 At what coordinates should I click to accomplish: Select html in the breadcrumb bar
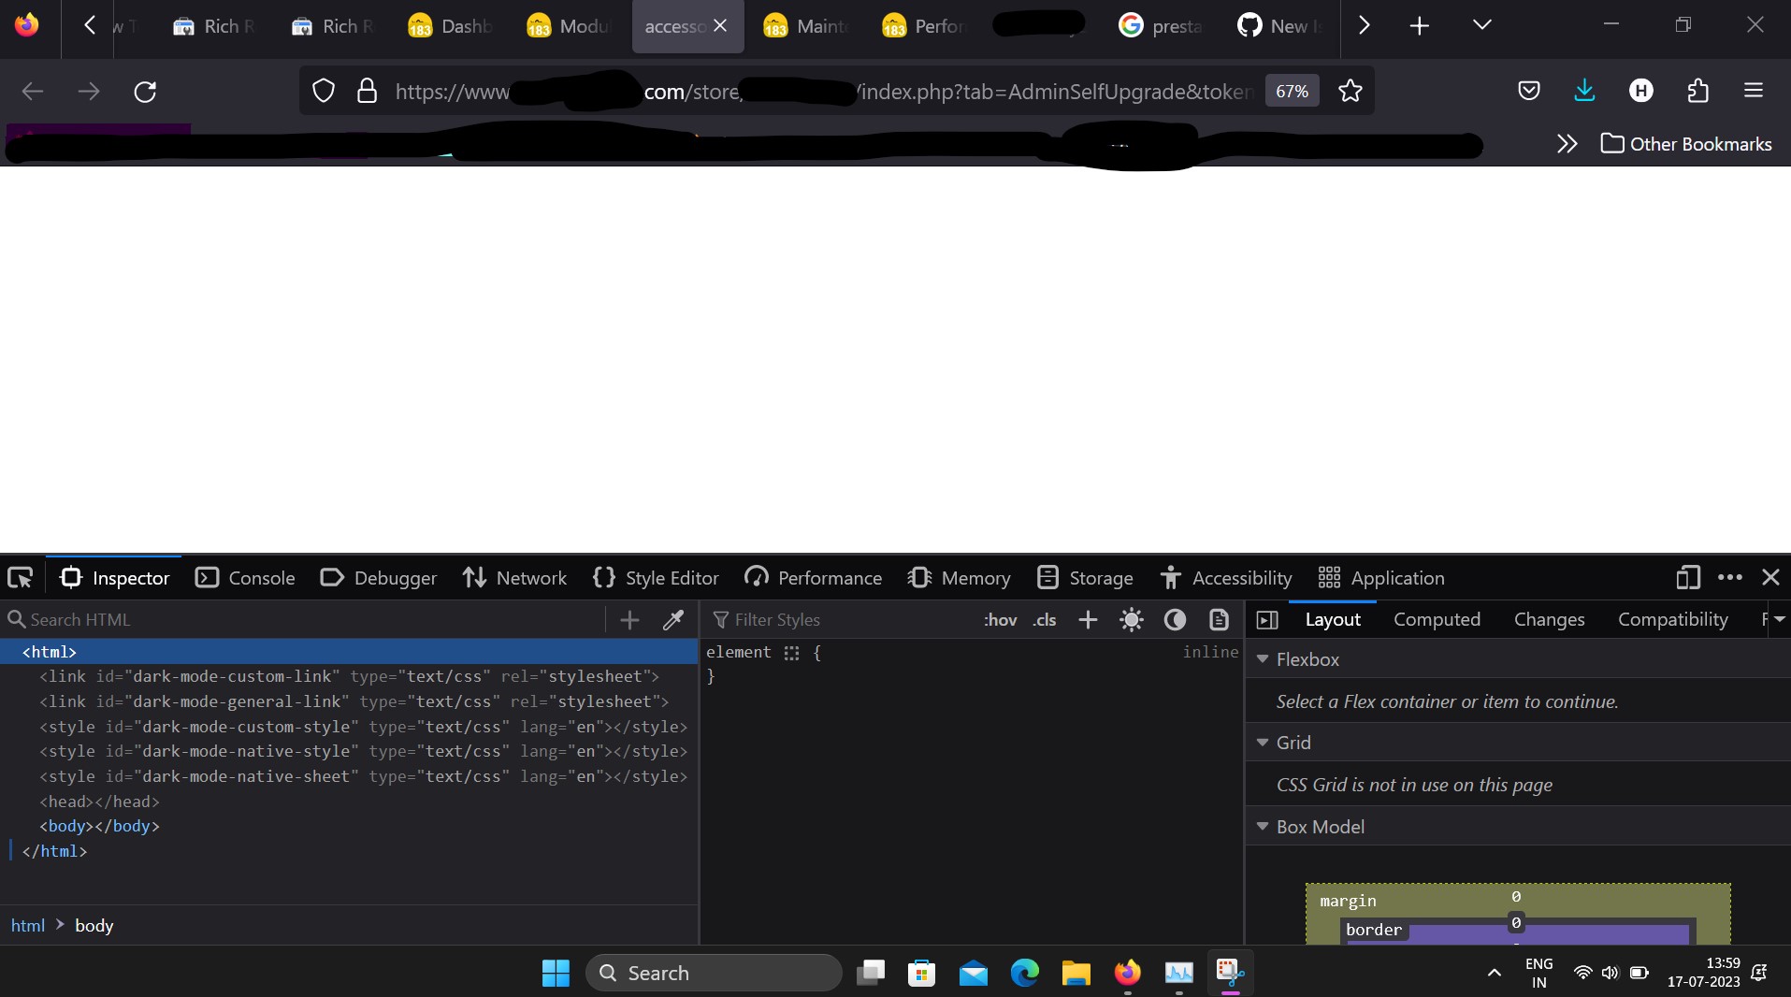coord(27,926)
